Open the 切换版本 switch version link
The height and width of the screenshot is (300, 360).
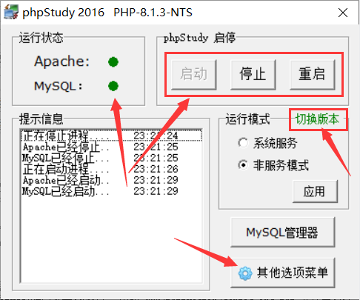pyautogui.click(x=318, y=119)
